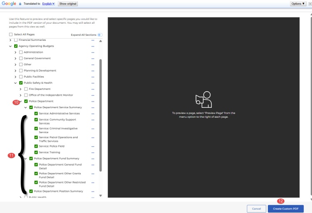The width and height of the screenshot is (312, 213).
Task: Click the three-dot menu for Public Facilities
Action: [x=93, y=77]
